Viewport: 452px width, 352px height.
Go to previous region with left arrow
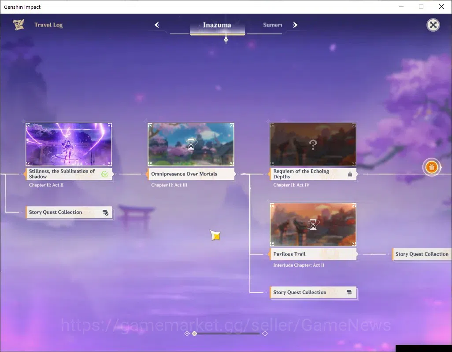tap(157, 25)
